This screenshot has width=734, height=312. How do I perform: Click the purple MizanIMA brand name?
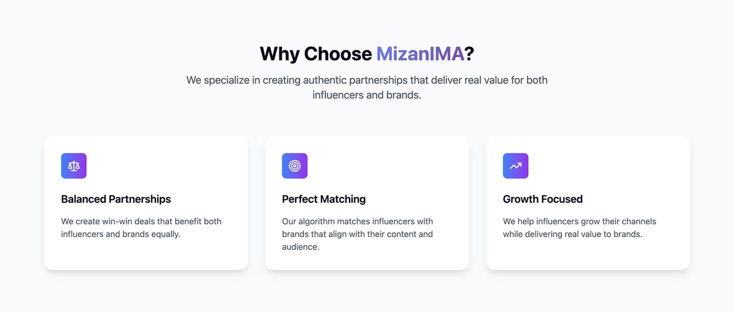[x=420, y=53]
